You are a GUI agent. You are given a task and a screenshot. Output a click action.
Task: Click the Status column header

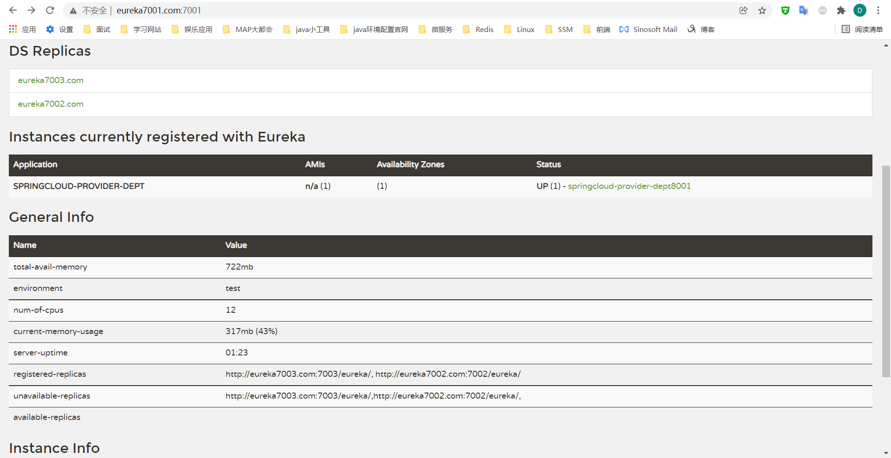point(549,164)
